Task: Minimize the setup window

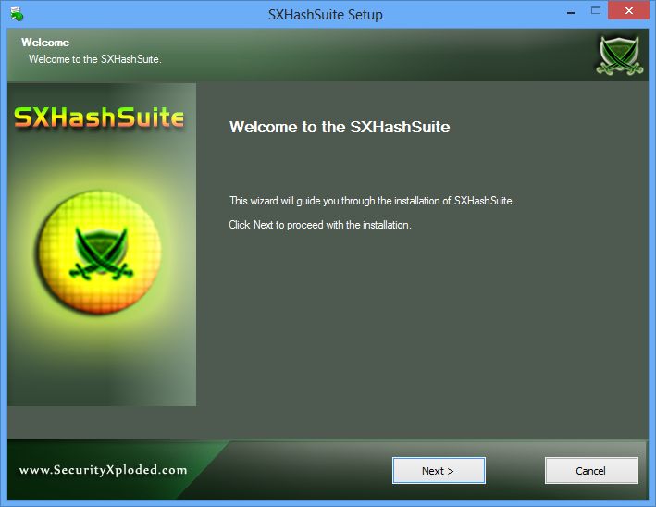Action: (571, 12)
